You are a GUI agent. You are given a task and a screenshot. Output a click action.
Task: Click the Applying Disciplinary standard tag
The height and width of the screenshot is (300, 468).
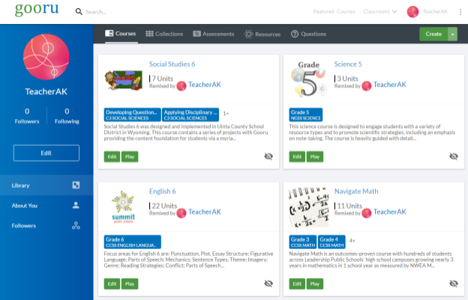190,114
